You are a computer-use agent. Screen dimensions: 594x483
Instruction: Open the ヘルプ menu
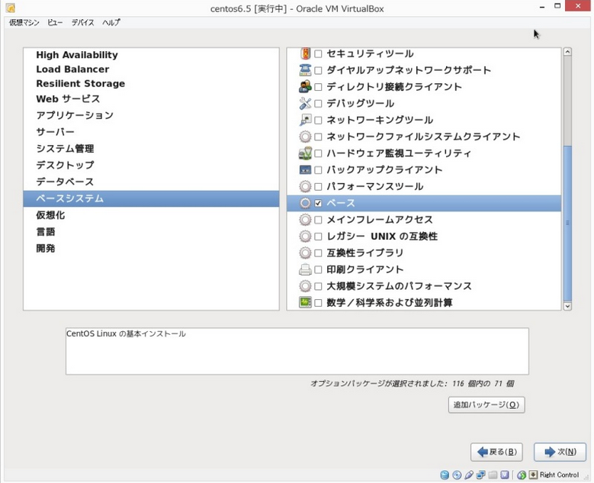(111, 22)
